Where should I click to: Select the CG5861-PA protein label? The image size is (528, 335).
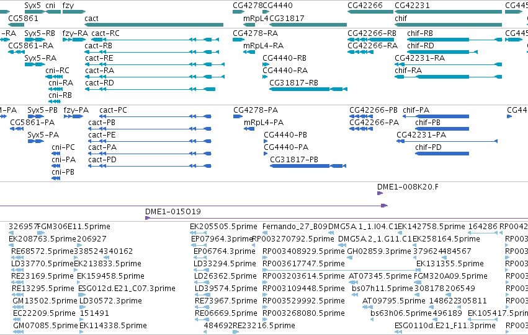click(x=32, y=123)
